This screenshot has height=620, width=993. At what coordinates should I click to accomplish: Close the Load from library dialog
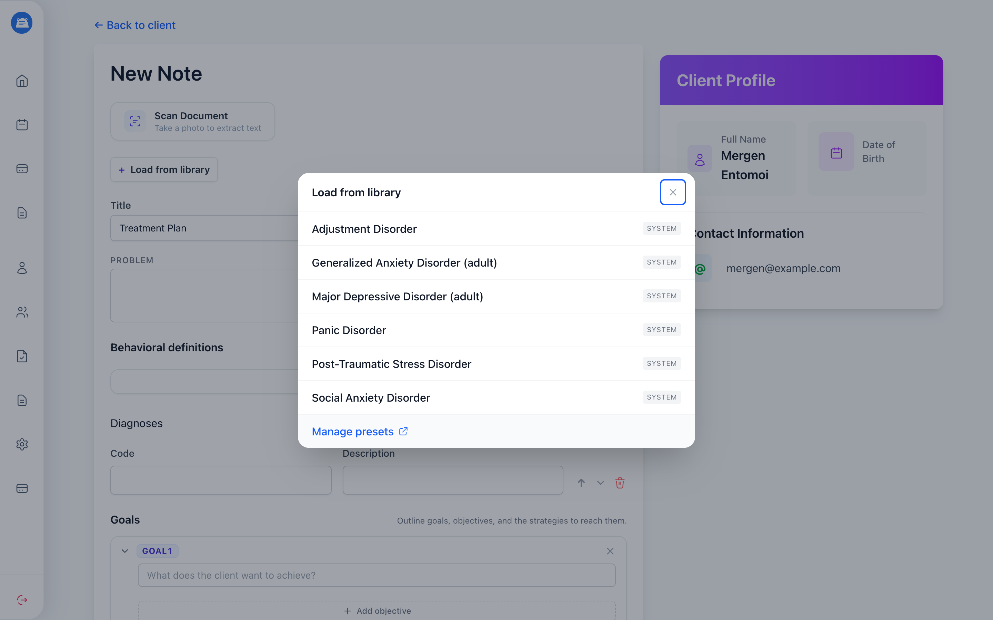click(x=673, y=192)
